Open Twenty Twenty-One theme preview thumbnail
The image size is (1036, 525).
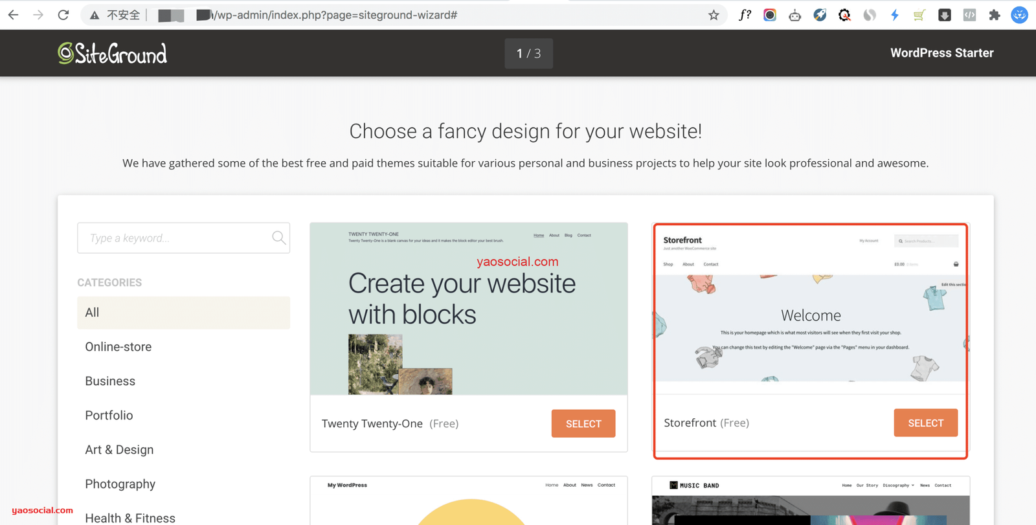pyautogui.click(x=469, y=309)
